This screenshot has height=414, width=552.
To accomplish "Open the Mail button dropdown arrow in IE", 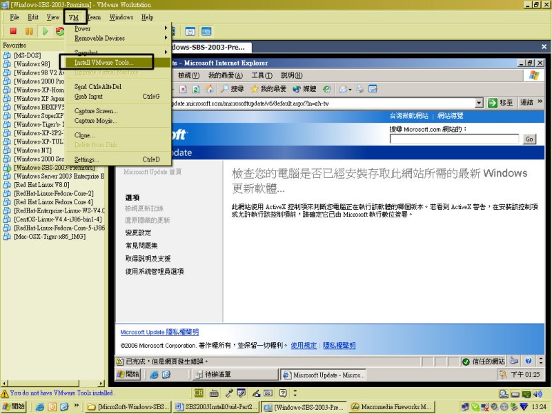I will tap(350, 90).
